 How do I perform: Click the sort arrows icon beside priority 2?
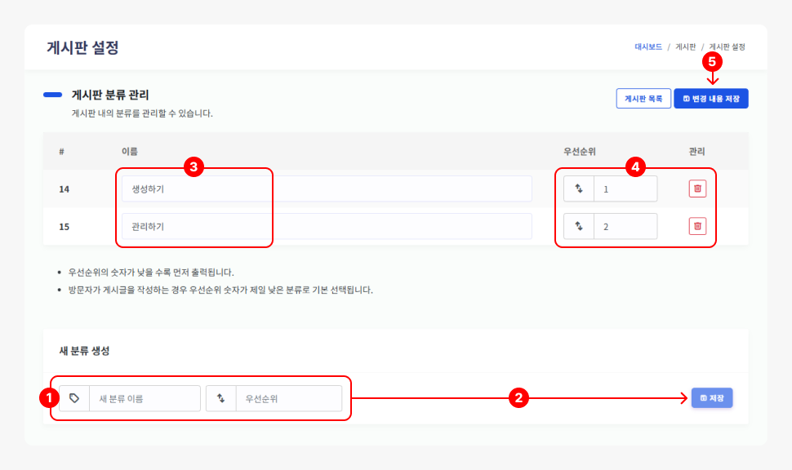579,226
